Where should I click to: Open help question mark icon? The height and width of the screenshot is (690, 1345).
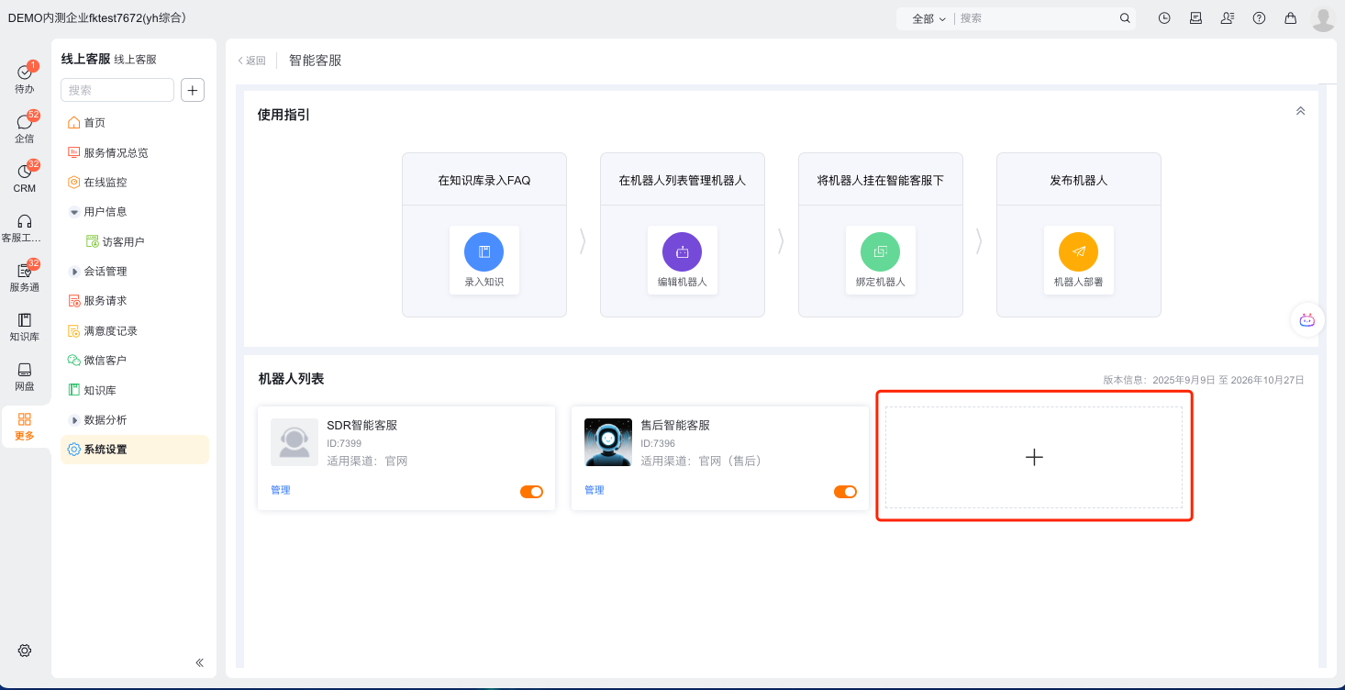coord(1259,17)
